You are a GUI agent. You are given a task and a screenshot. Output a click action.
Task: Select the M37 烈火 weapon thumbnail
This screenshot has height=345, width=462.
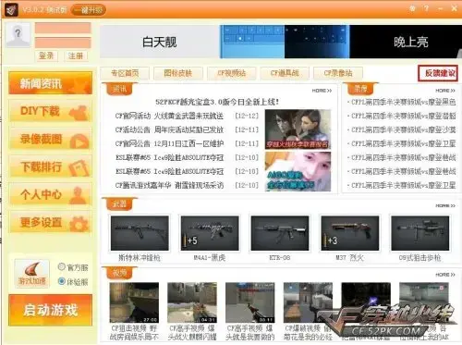point(350,233)
